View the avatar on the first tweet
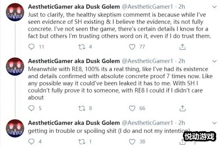The image size is (221, 148). (x=15, y=12)
